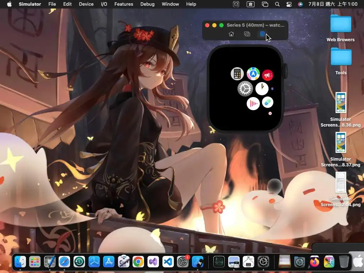This screenshot has height=273, width=364.
Task: Open Launchpad from the Dock
Action: [35, 262]
